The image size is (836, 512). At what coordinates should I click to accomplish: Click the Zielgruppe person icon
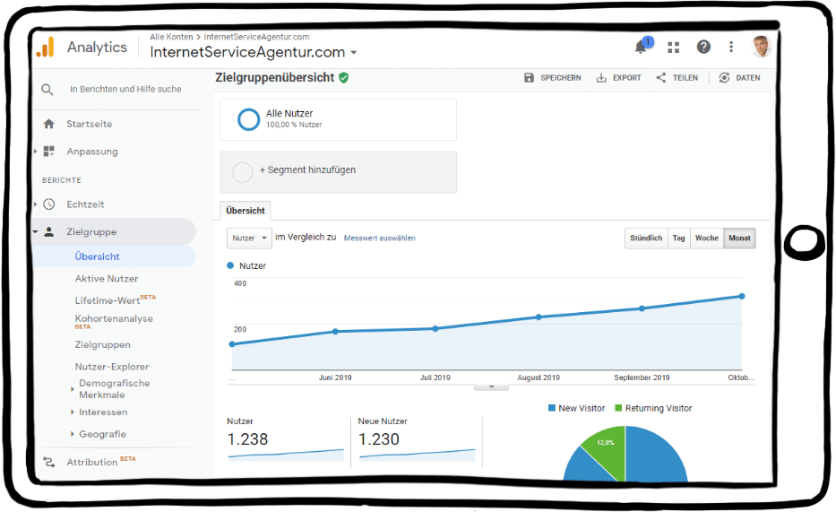tap(49, 231)
